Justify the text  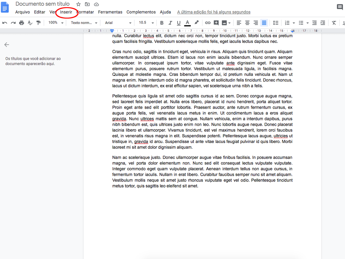[x=264, y=23]
